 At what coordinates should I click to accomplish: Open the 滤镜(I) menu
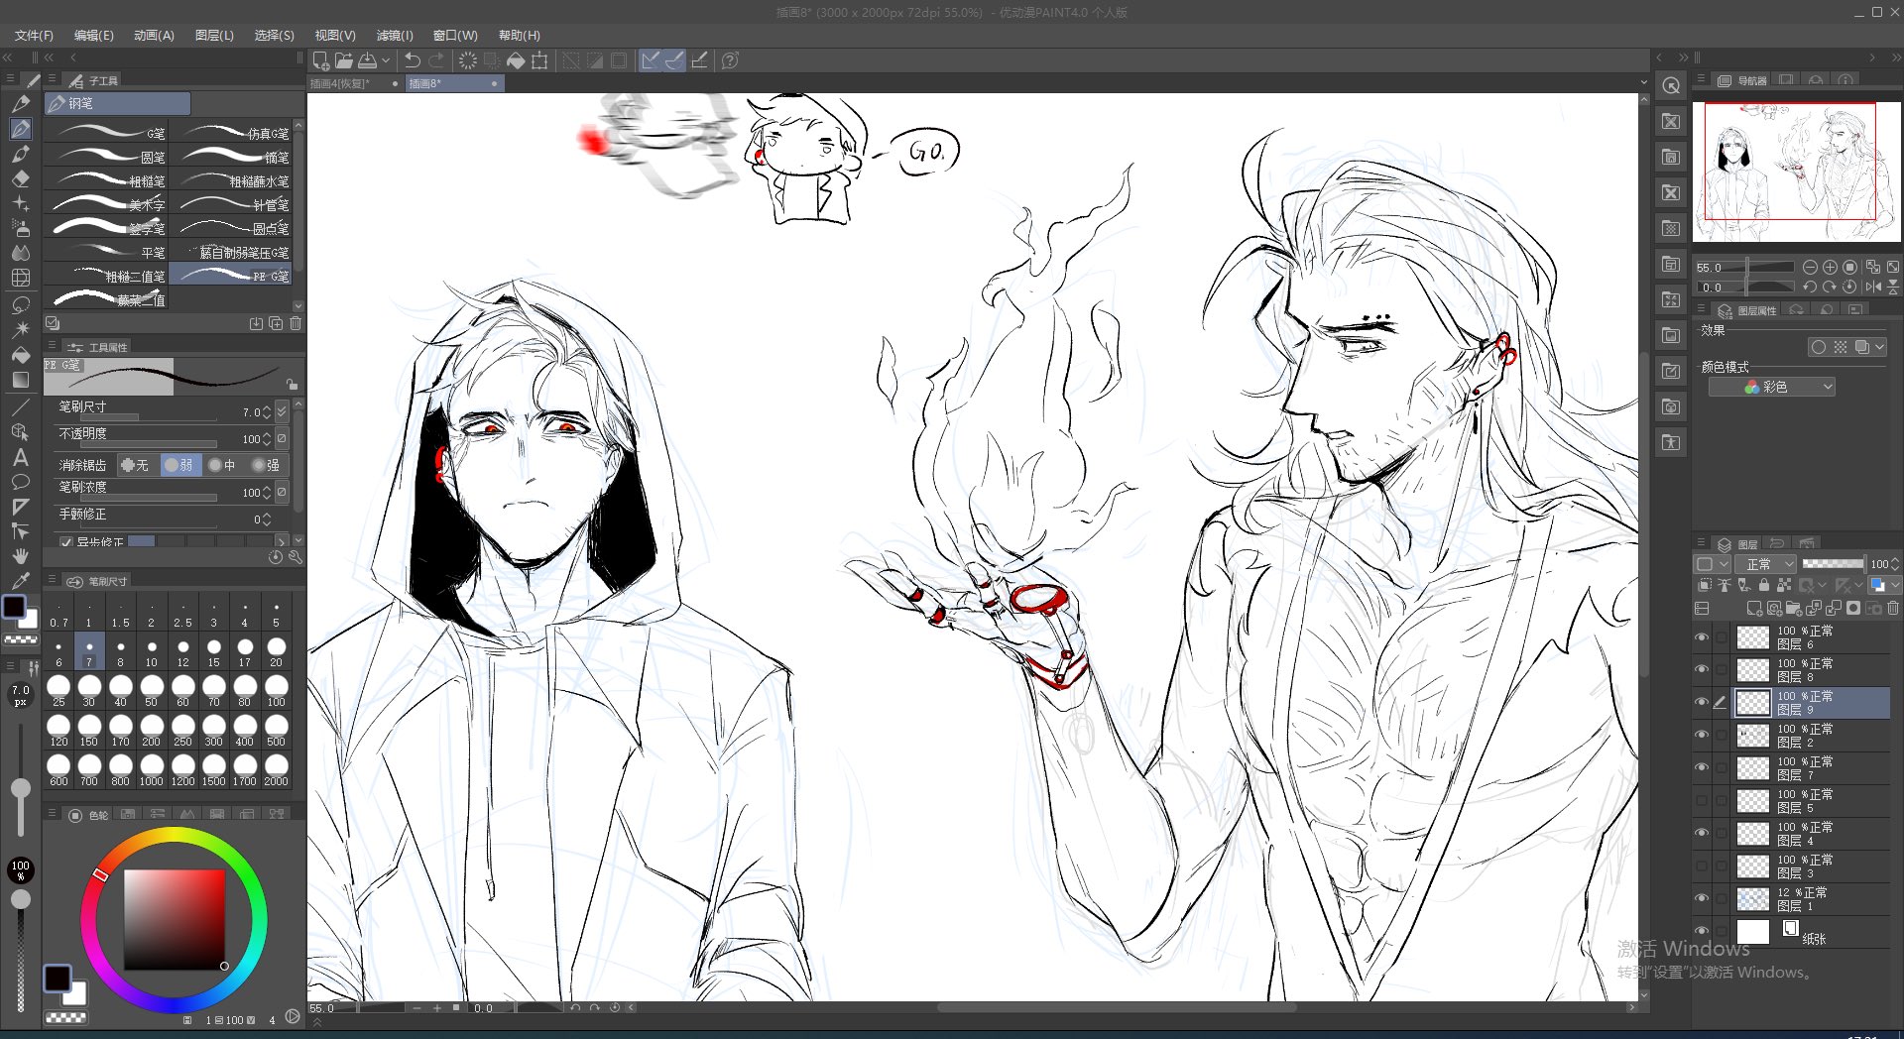pyautogui.click(x=394, y=35)
